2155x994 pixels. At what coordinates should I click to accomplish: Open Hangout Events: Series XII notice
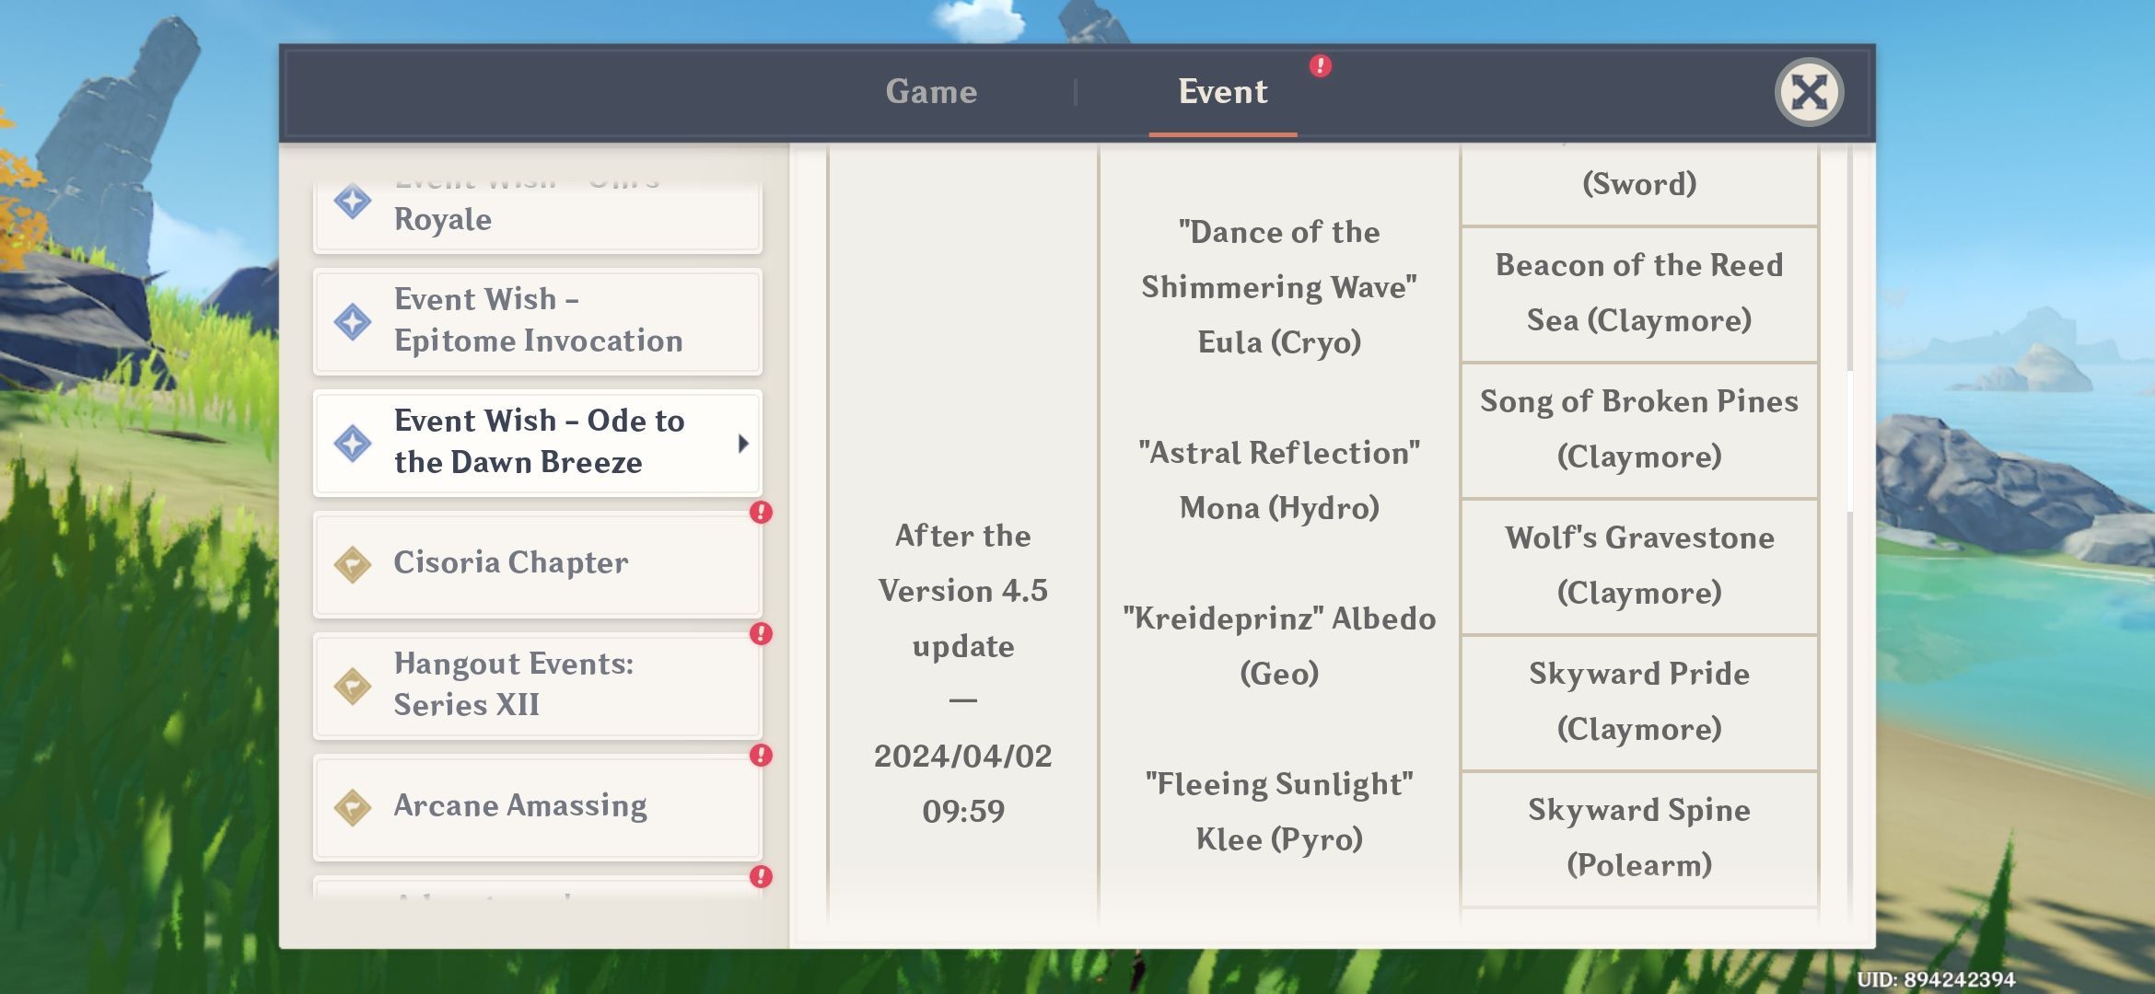pos(538,685)
